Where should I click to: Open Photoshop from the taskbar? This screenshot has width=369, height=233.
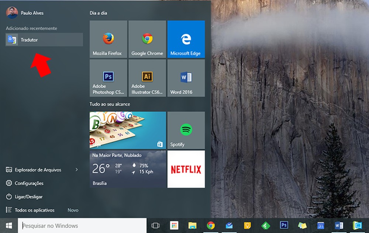284,226
